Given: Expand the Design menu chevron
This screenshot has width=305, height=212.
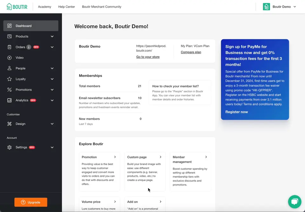Looking at the screenshot, I should click(52, 124).
